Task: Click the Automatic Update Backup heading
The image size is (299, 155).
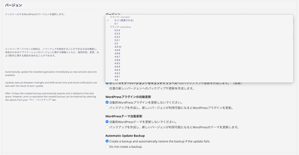Action: (x=125, y=135)
